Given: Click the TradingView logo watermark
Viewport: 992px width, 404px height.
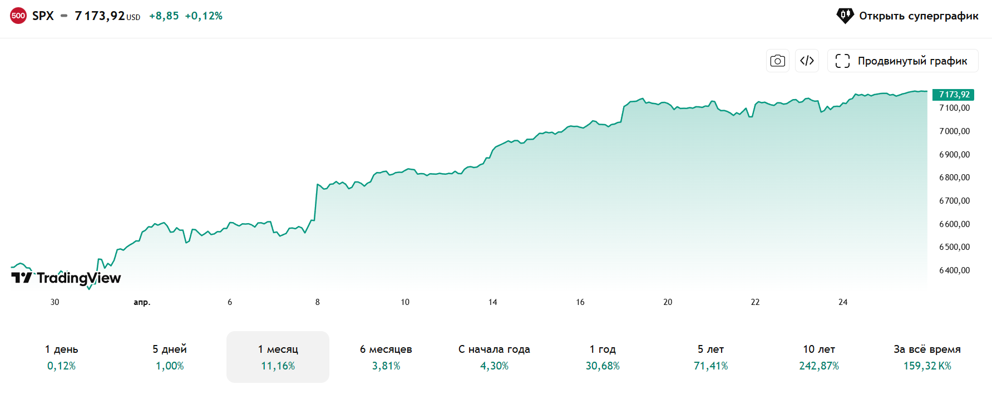Looking at the screenshot, I should point(66,277).
